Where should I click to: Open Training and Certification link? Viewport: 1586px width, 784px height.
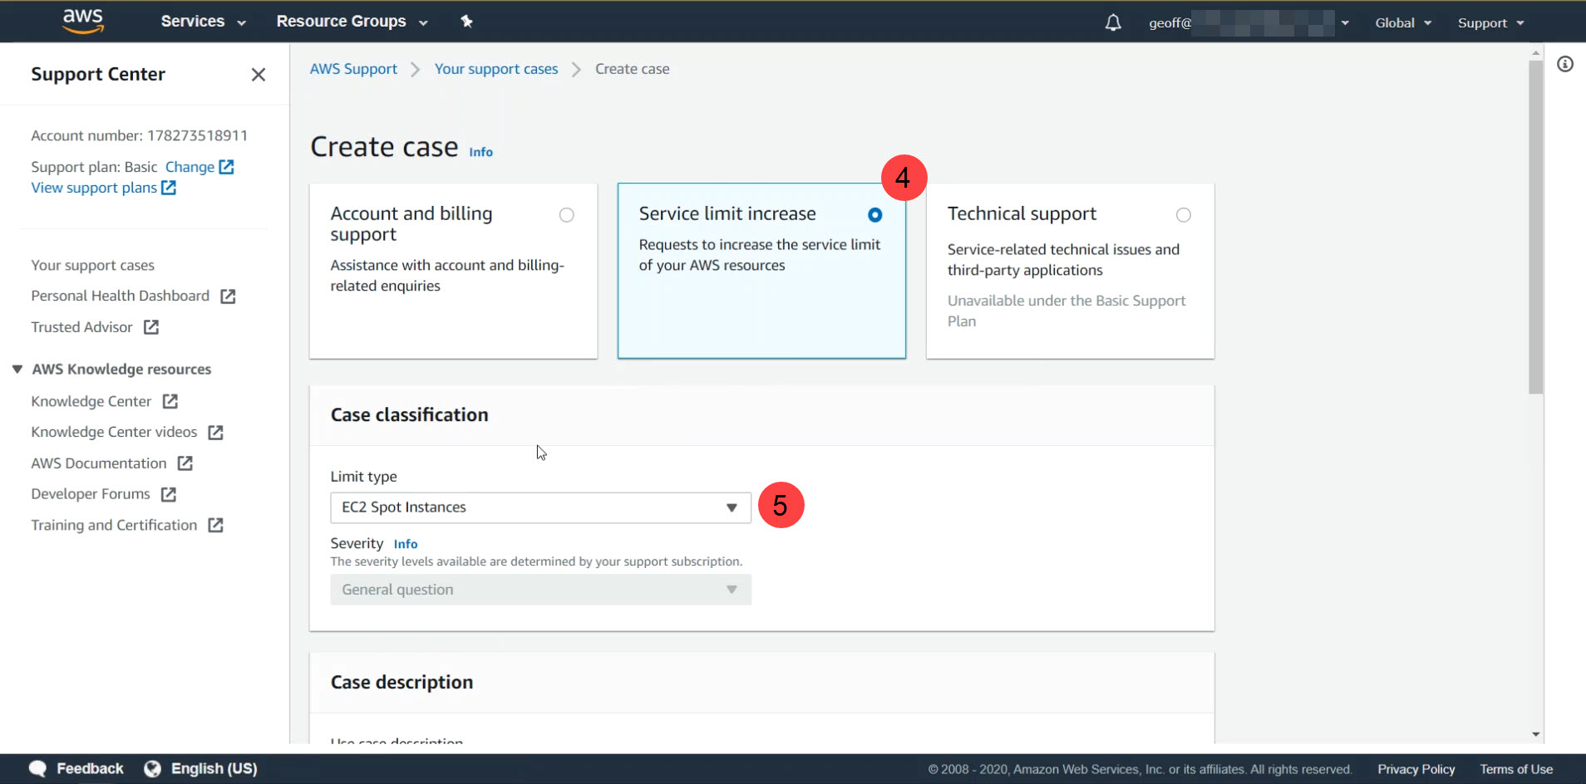[x=114, y=525]
